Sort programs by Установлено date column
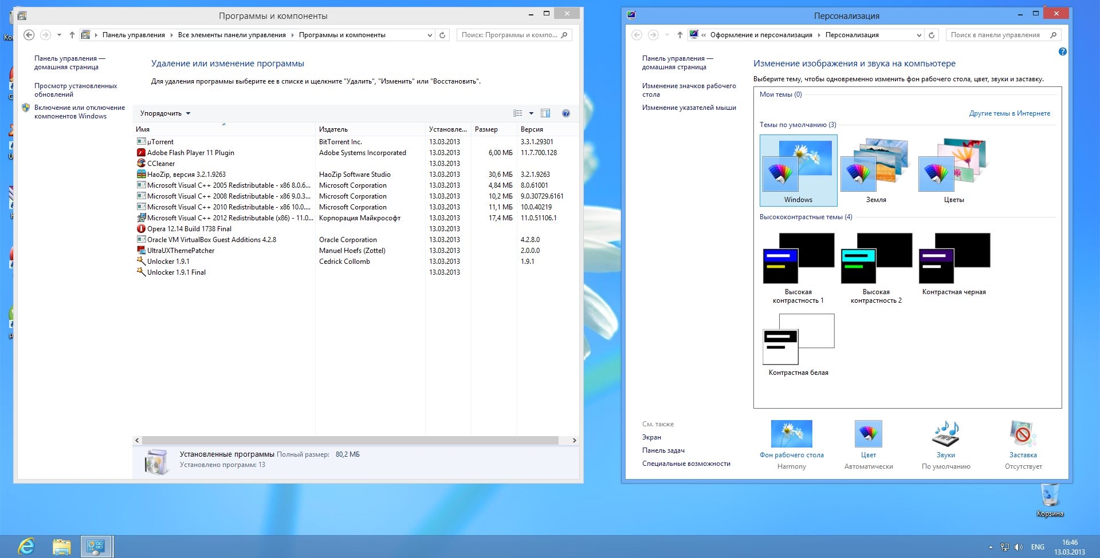The width and height of the screenshot is (1100, 558). point(448,129)
